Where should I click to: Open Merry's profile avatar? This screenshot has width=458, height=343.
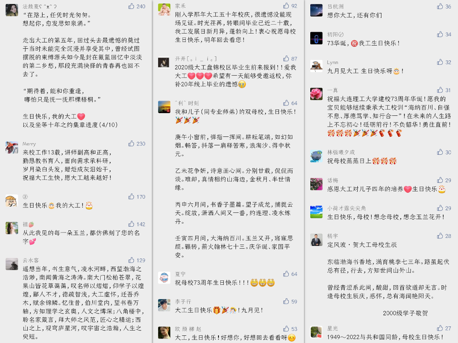(12, 147)
